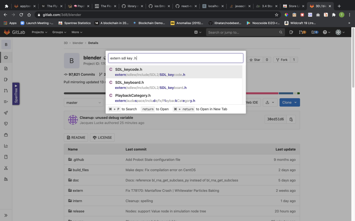Open the user avatar dropdown menu
Screen dimensions: 355x221
(340, 32)
